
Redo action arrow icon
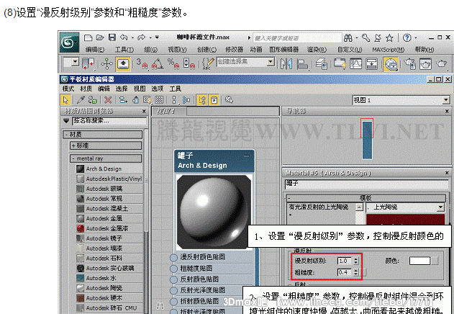(x=141, y=37)
